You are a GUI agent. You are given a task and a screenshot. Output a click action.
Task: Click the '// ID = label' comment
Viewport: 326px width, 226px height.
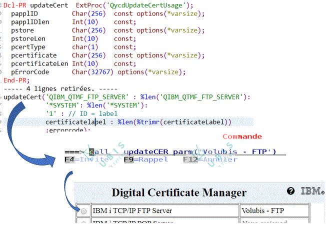coord(93,113)
